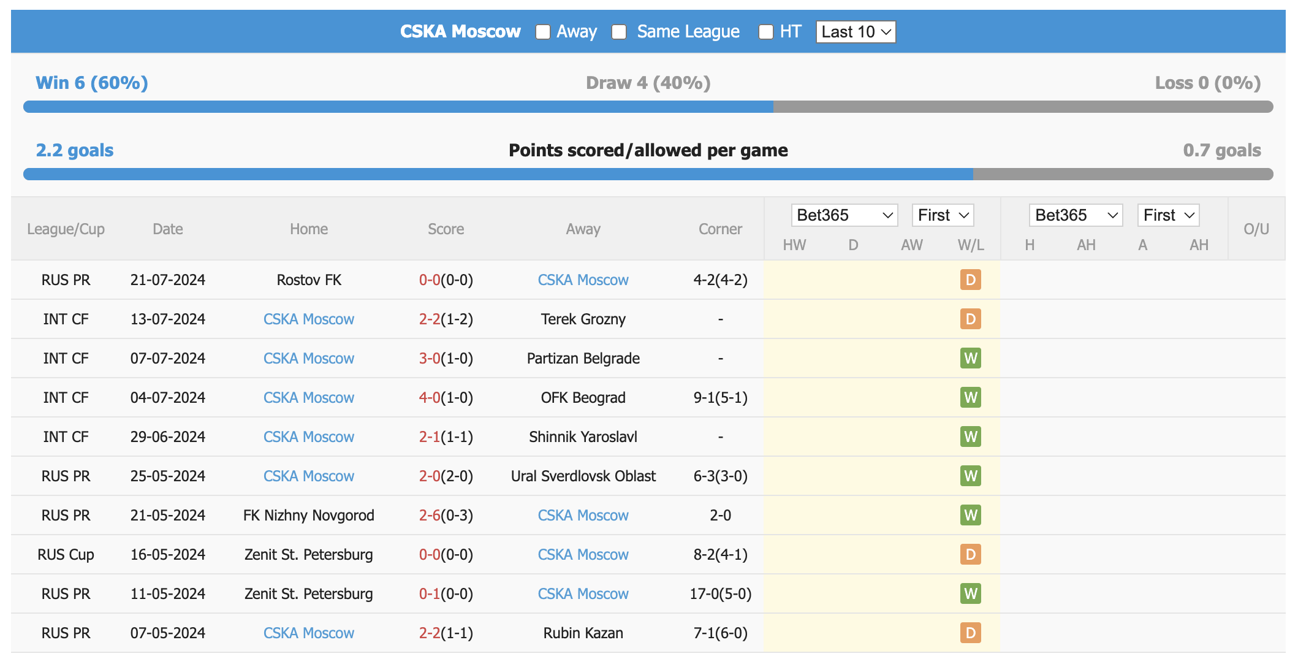Click the Rubin Kazan team name
Image resolution: width=1298 pixels, height=656 pixels.
pos(583,633)
